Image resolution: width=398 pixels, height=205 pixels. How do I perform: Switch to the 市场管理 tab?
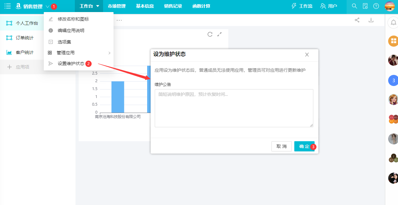(117, 6)
